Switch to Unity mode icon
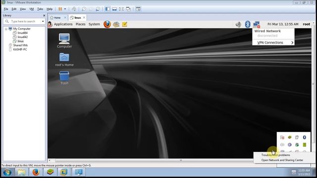The width and height of the screenshot is (317, 178). (x=128, y=9)
